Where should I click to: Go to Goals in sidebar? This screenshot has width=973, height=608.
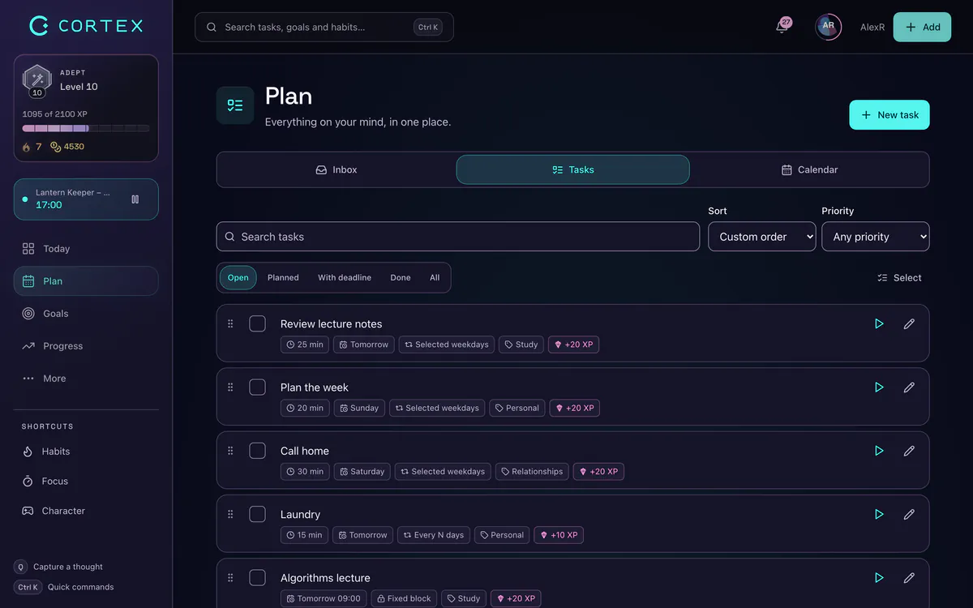pos(86,314)
